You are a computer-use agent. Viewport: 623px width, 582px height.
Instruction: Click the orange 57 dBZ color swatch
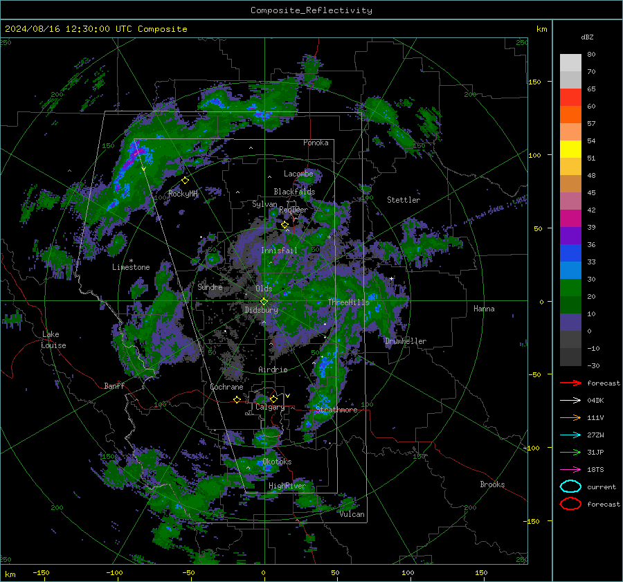click(x=570, y=114)
